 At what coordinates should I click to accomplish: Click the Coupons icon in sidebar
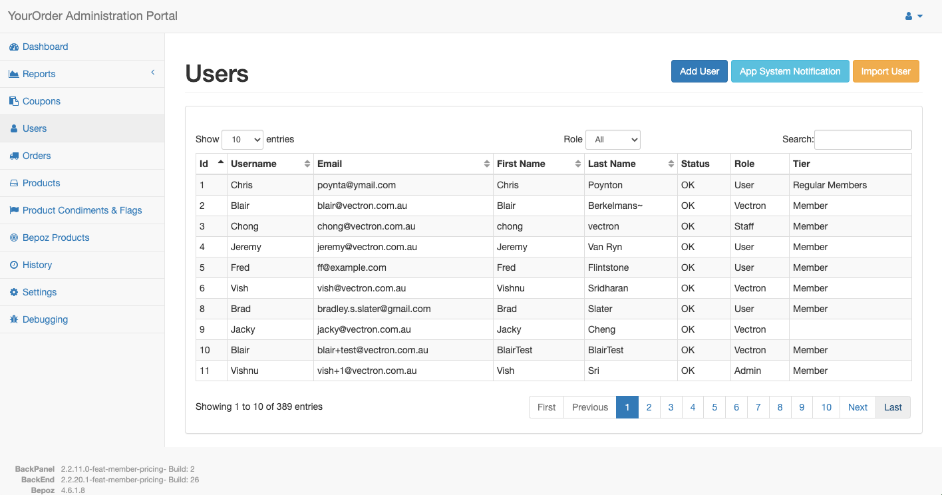coord(14,102)
